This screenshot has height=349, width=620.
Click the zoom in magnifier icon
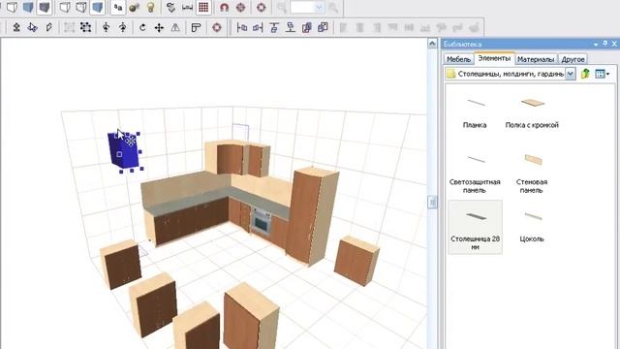click(x=333, y=7)
